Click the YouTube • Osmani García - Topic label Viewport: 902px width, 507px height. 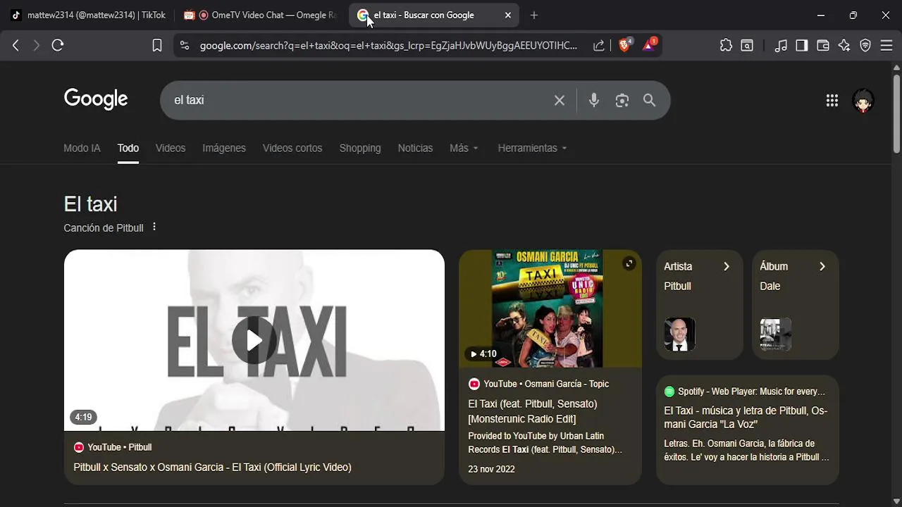point(538,384)
